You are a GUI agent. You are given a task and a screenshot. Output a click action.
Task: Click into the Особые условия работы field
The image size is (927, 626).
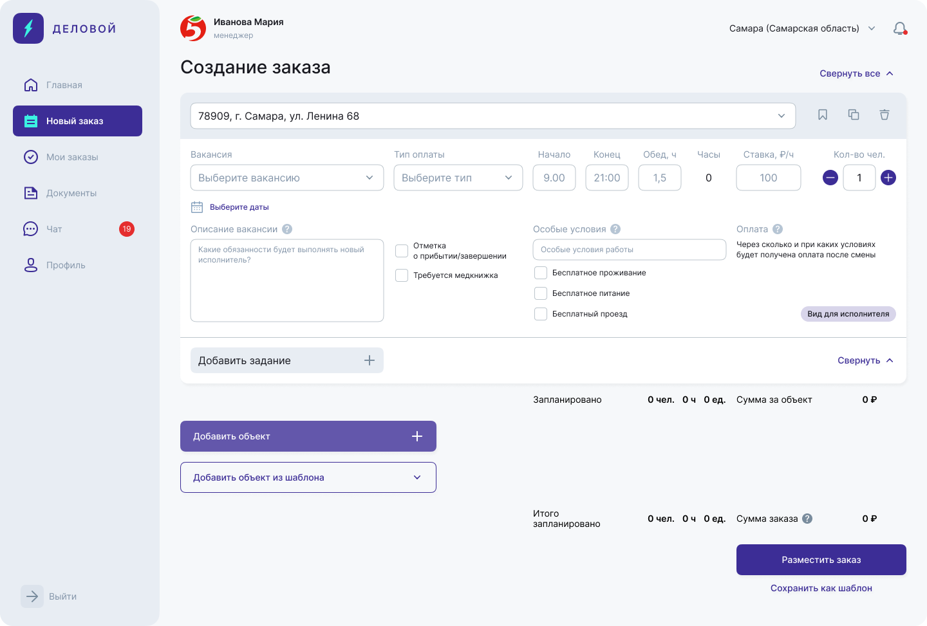(629, 250)
